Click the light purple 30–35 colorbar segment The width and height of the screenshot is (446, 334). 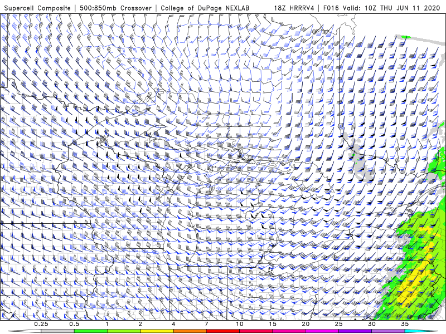(388, 331)
